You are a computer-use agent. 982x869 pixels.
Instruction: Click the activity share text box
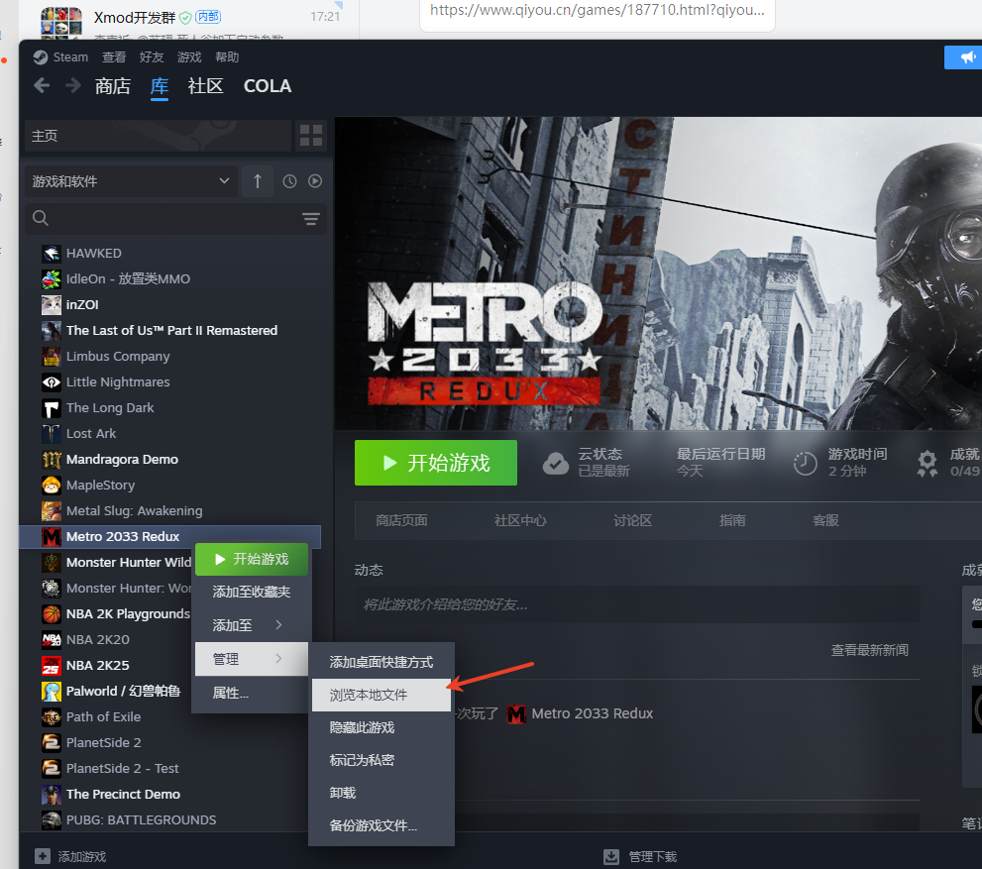coord(637,604)
